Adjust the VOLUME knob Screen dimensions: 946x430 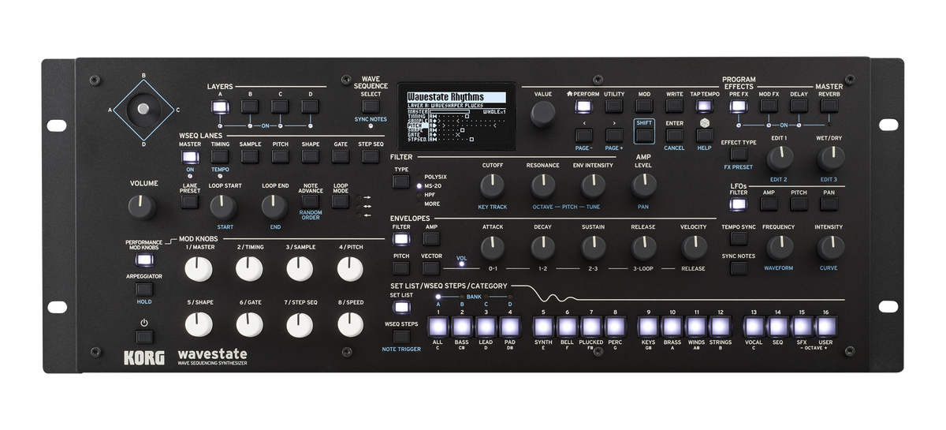tap(143, 208)
